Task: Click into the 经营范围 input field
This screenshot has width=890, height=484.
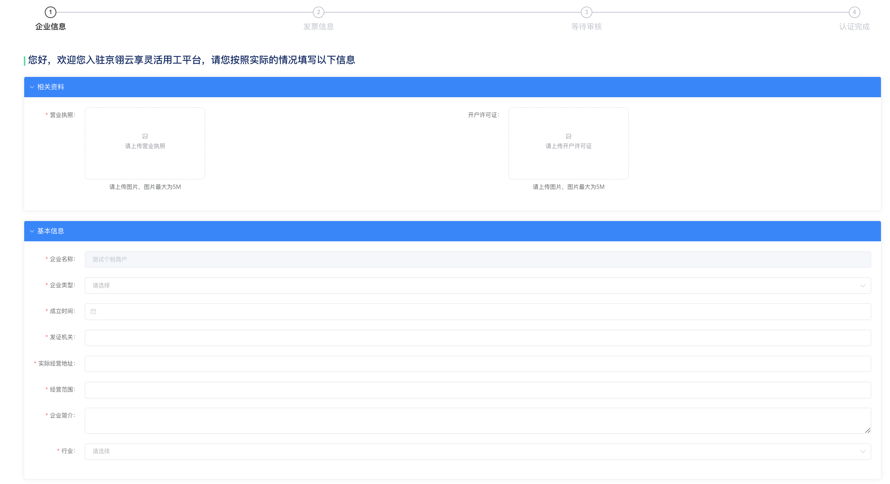Action: point(478,390)
